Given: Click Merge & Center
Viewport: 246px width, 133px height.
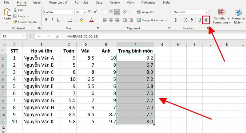Looking at the screenshot, I should click(x=150, y=20).
